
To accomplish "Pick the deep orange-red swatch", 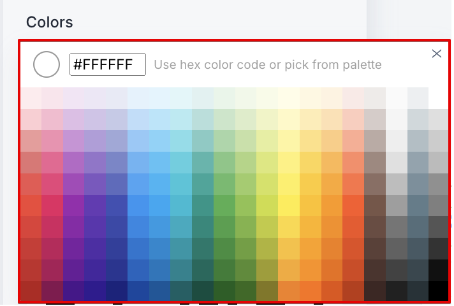I will coord(353,205).
